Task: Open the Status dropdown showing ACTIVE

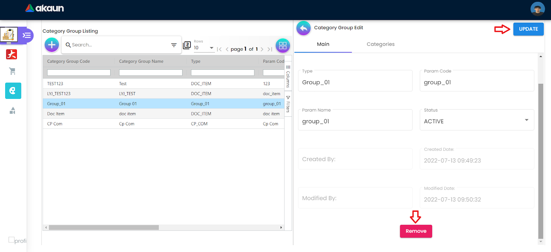Action: [477, 120]
